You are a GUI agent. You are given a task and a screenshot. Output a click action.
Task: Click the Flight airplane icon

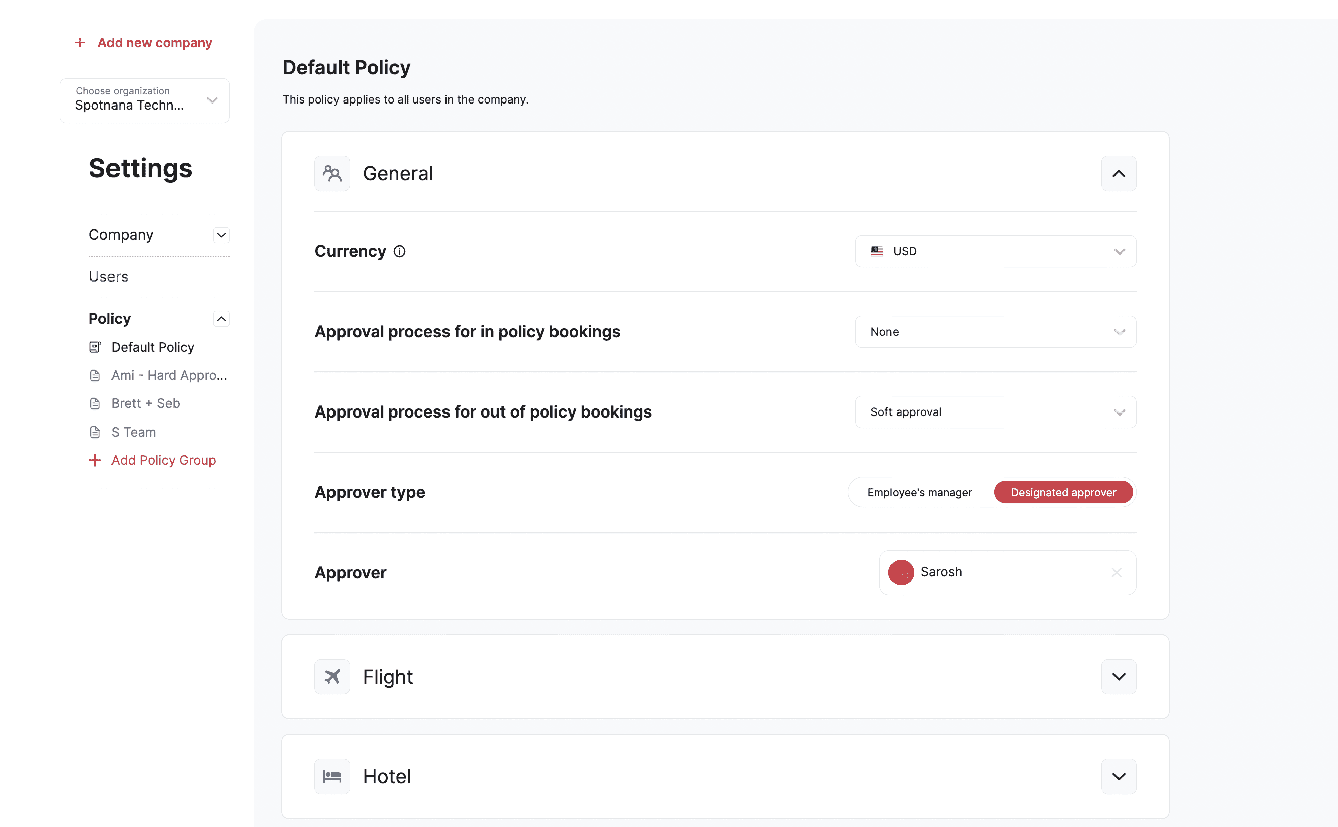(x=332, y=677)
